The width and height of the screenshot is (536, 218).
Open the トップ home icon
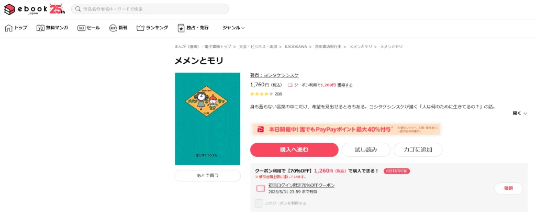(8, 28)
